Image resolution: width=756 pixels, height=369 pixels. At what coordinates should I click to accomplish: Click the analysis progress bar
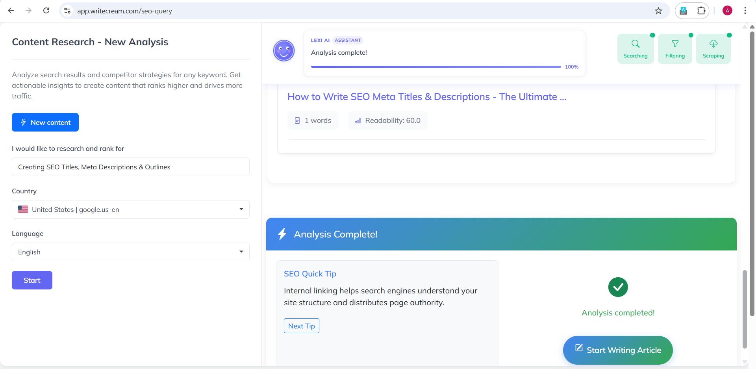pyautogui.click(x=435, y=67)
